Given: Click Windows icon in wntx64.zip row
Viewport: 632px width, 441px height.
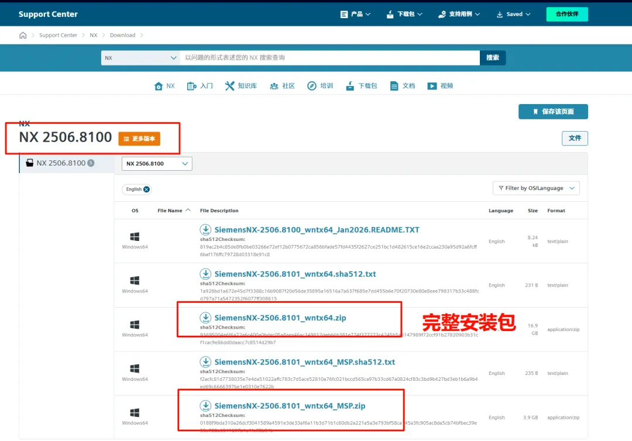Looking at the screenshot, I should (x=135, y=325).
